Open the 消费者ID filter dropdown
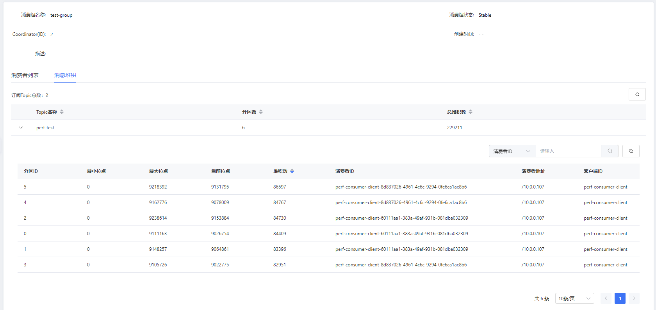The height and width of the screenshot is (310, 656). pyautogui.click(x=512, y=151)
